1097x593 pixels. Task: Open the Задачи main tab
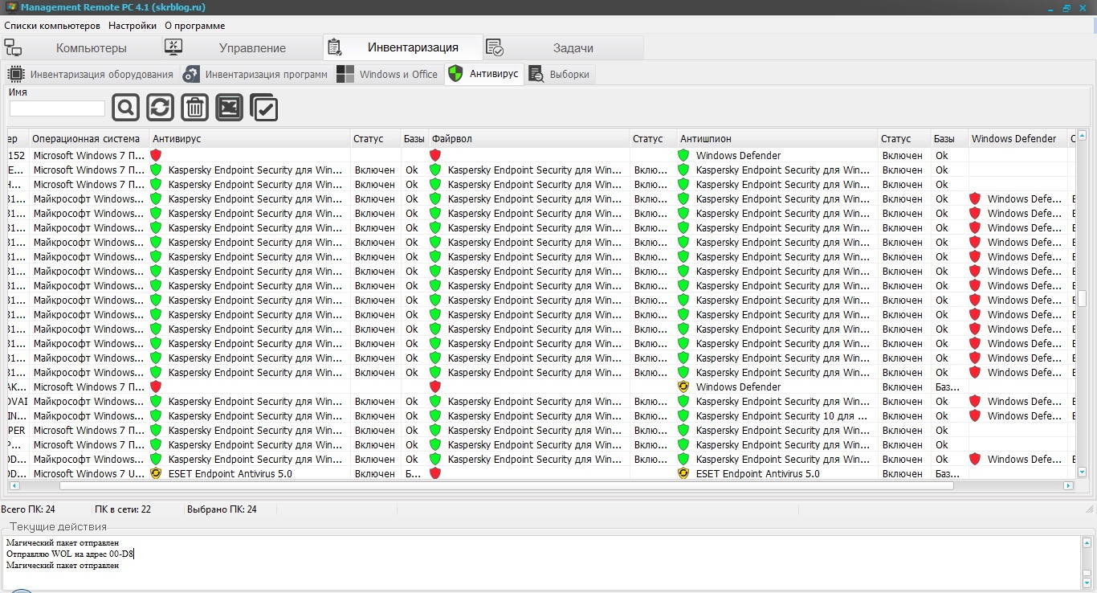pyautogui.click(x=564, y=47)
